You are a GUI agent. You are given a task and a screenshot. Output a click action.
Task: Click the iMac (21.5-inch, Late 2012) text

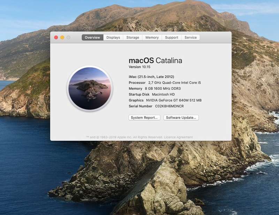[151, 77]
